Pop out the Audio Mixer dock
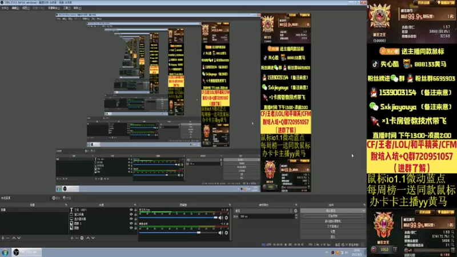 point(230,205)
